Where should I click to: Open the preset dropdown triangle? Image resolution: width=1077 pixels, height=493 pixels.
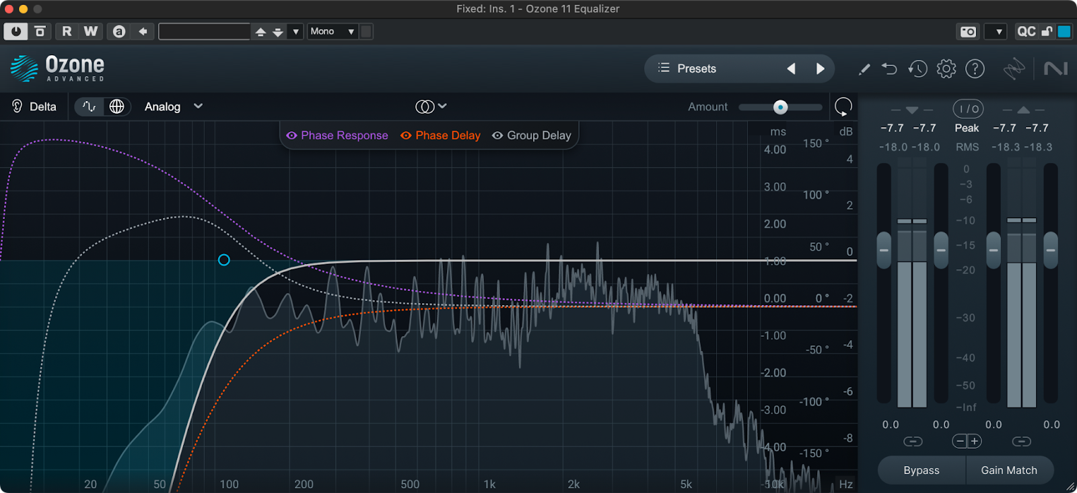click(x=296, y=32)
